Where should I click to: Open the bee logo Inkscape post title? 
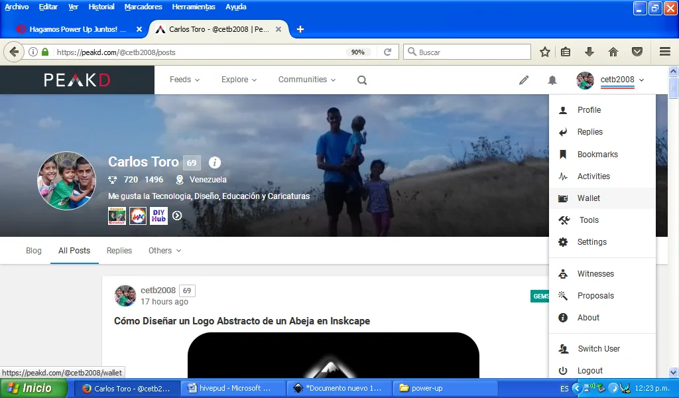coord(242,321)
